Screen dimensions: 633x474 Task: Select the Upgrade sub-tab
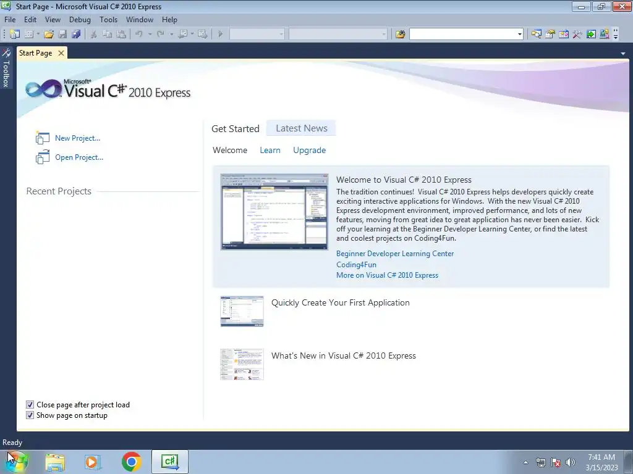[309, 150]
